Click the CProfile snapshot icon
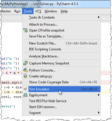The height and width of the screenshot is (121, 112). coord(25,30)
